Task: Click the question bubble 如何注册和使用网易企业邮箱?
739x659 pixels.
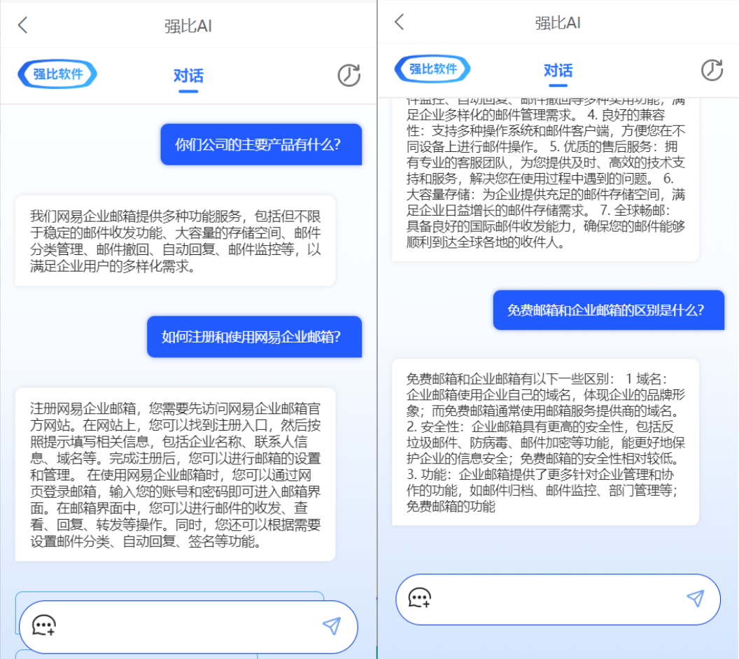Action: coord(254,337)
